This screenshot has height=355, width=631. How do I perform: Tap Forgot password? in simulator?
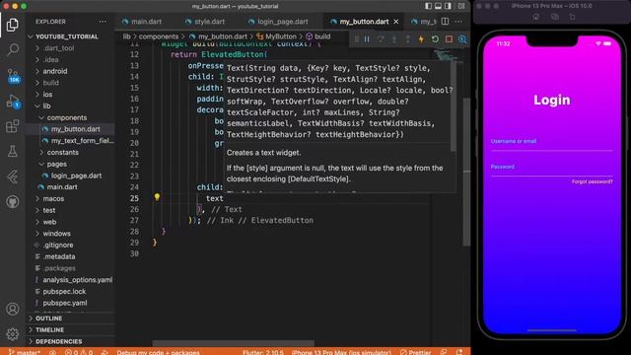pos(592,181)
